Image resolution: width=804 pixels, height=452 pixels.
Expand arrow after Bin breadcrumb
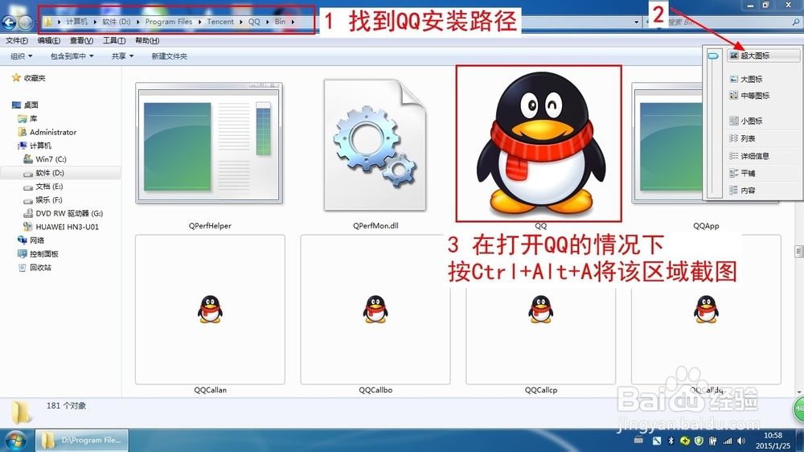click(x=293, y=22)
